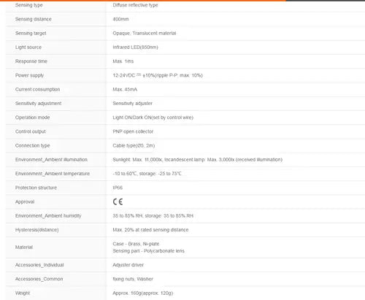Click the Hysteresis(distance) row label
This screenshot has width=365, height=300.
(36, 230)
